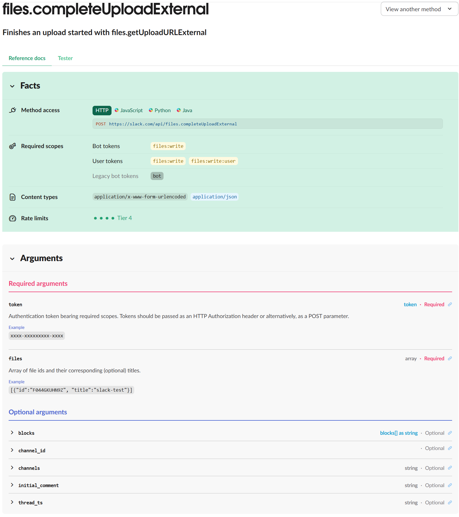Copy permalink icon for initial_comment argument
Screen dimensions: 459x517
click(x=450, y=485)
